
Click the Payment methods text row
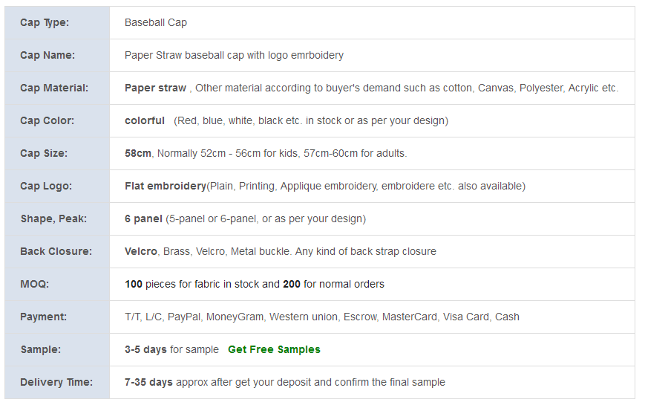click(x=322, y=317)
